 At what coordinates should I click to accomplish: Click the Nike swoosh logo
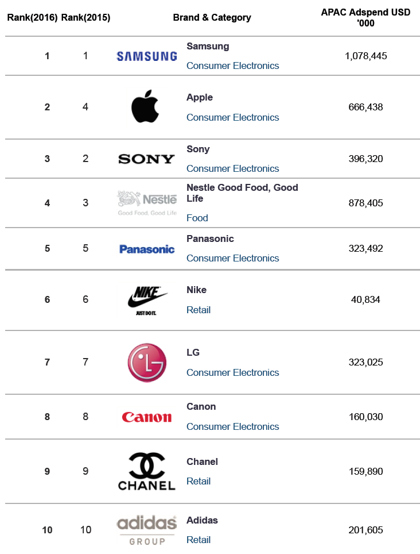coord(147,301)
